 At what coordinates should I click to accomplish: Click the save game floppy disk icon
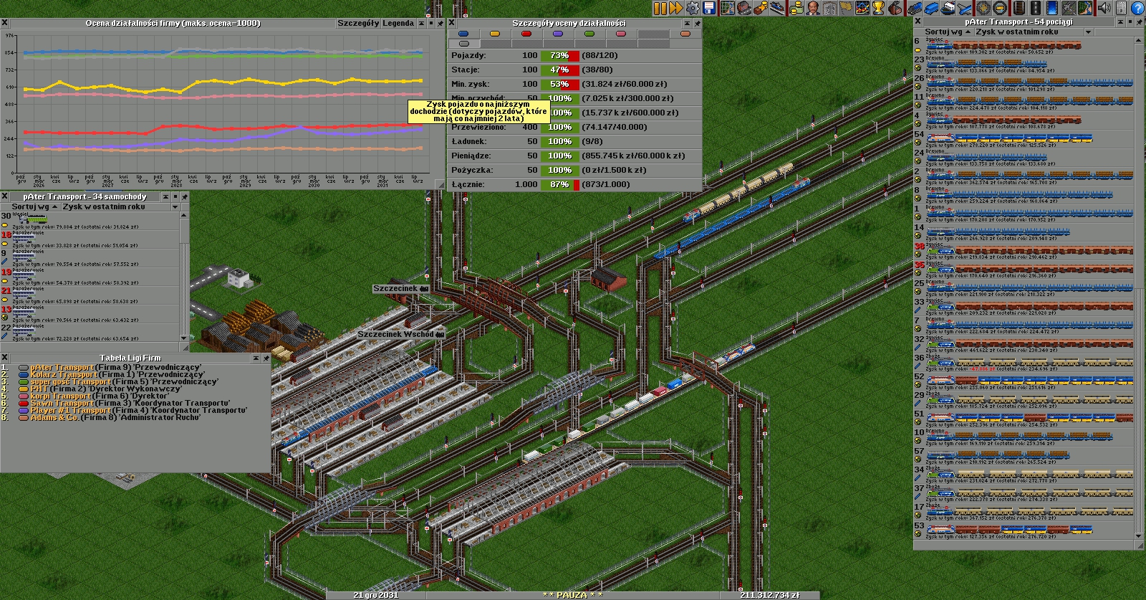(709, 8)
